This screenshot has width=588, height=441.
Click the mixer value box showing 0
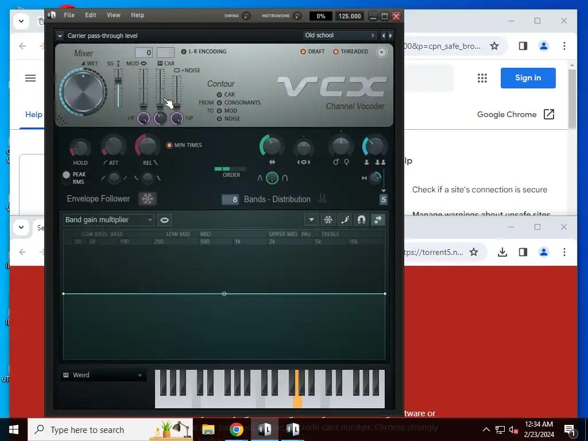click(144, 52)
